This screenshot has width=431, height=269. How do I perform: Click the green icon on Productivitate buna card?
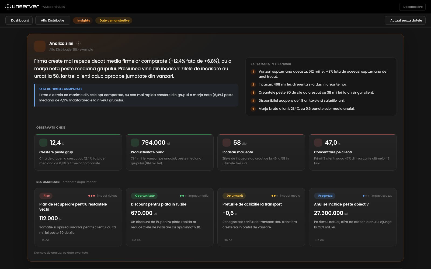pos(135,143)
